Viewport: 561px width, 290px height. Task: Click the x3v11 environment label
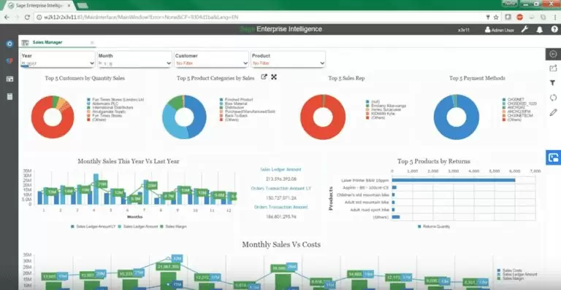click(463, 30)
